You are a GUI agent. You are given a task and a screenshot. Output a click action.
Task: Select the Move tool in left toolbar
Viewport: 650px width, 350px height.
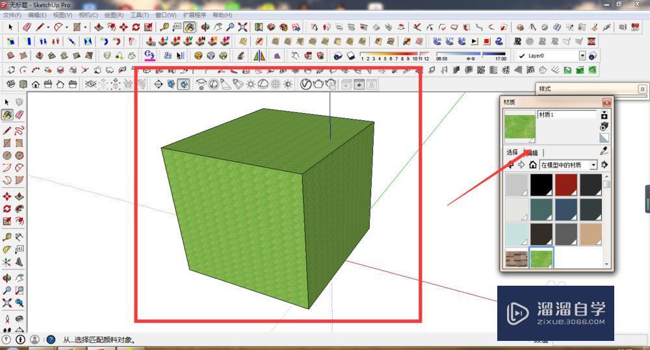tap(7, 196)
